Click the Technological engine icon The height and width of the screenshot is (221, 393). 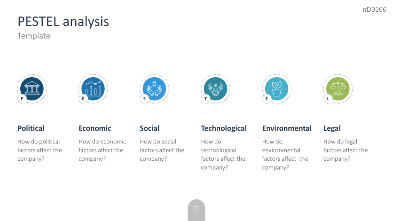(215, 88)
